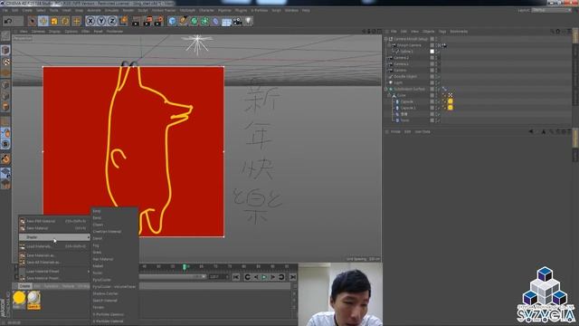Collapse the Subdivision Surface tree node
579x326 pixels.
click(x=386, y=89)
